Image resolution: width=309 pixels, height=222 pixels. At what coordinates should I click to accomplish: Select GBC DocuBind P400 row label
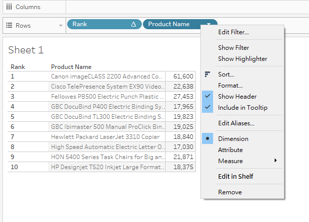pos(107,107)
